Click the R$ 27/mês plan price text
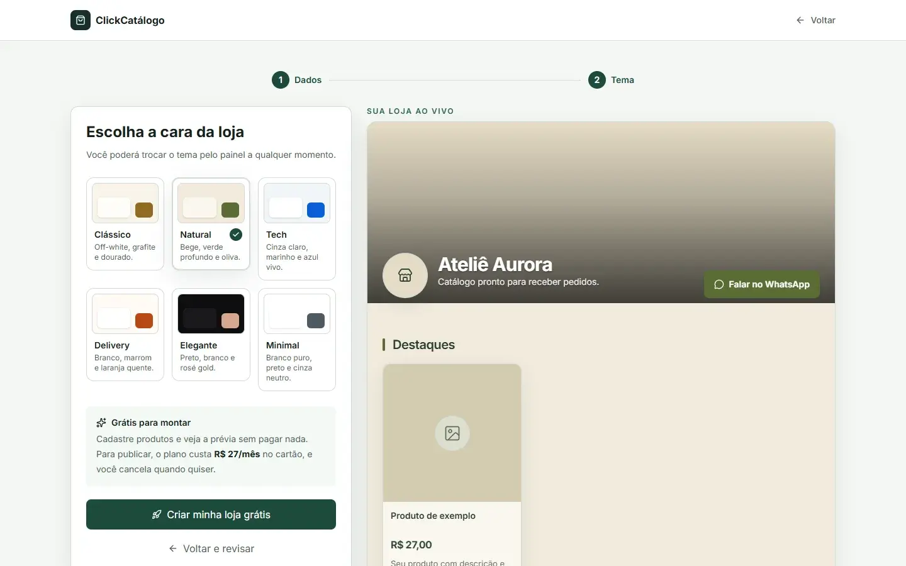 click(x=237, y=454)
